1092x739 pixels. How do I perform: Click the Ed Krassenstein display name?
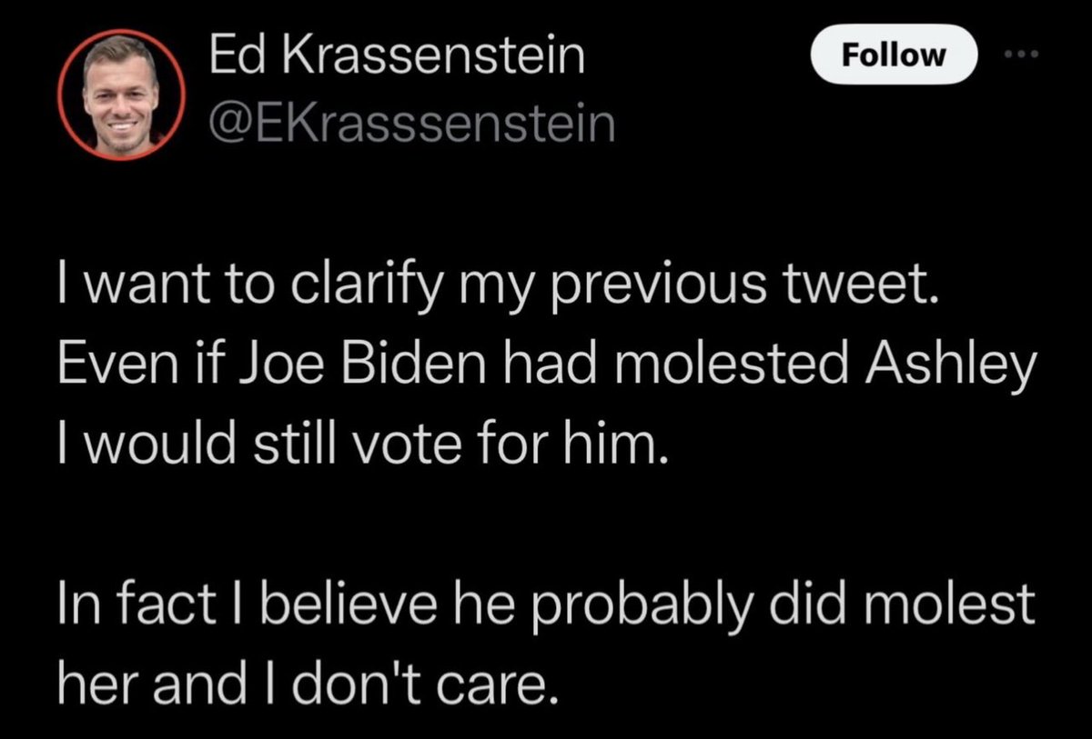click(396, 58)
